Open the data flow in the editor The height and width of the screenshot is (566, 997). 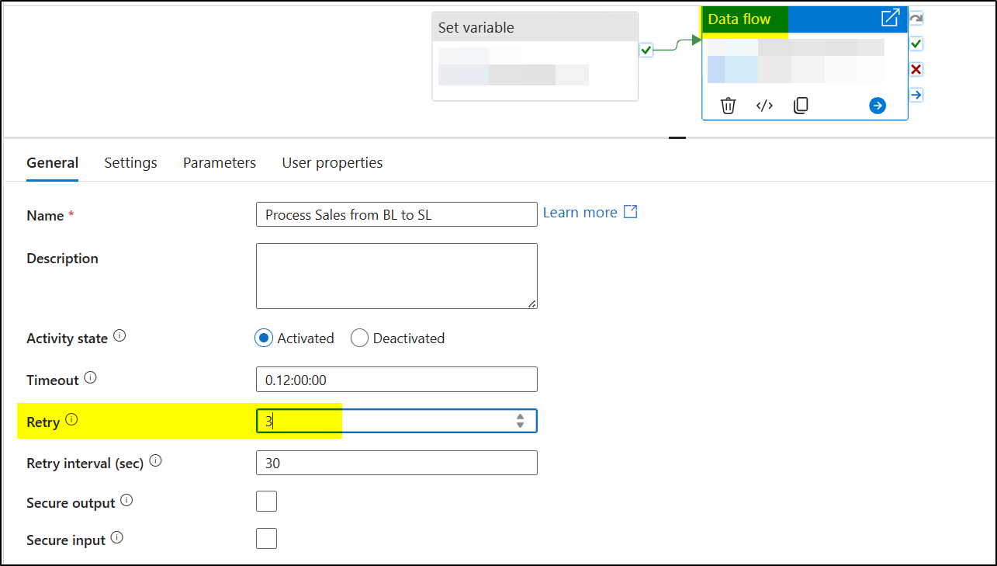click(890, 16)
